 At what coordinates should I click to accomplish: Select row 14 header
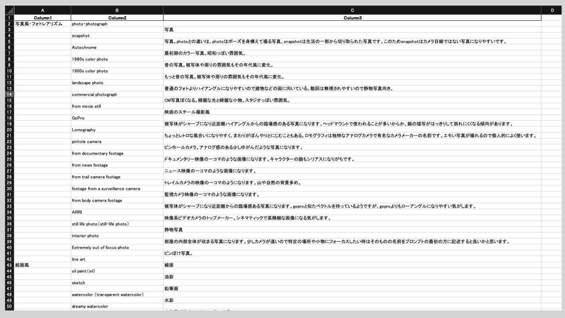coord(9,95)
